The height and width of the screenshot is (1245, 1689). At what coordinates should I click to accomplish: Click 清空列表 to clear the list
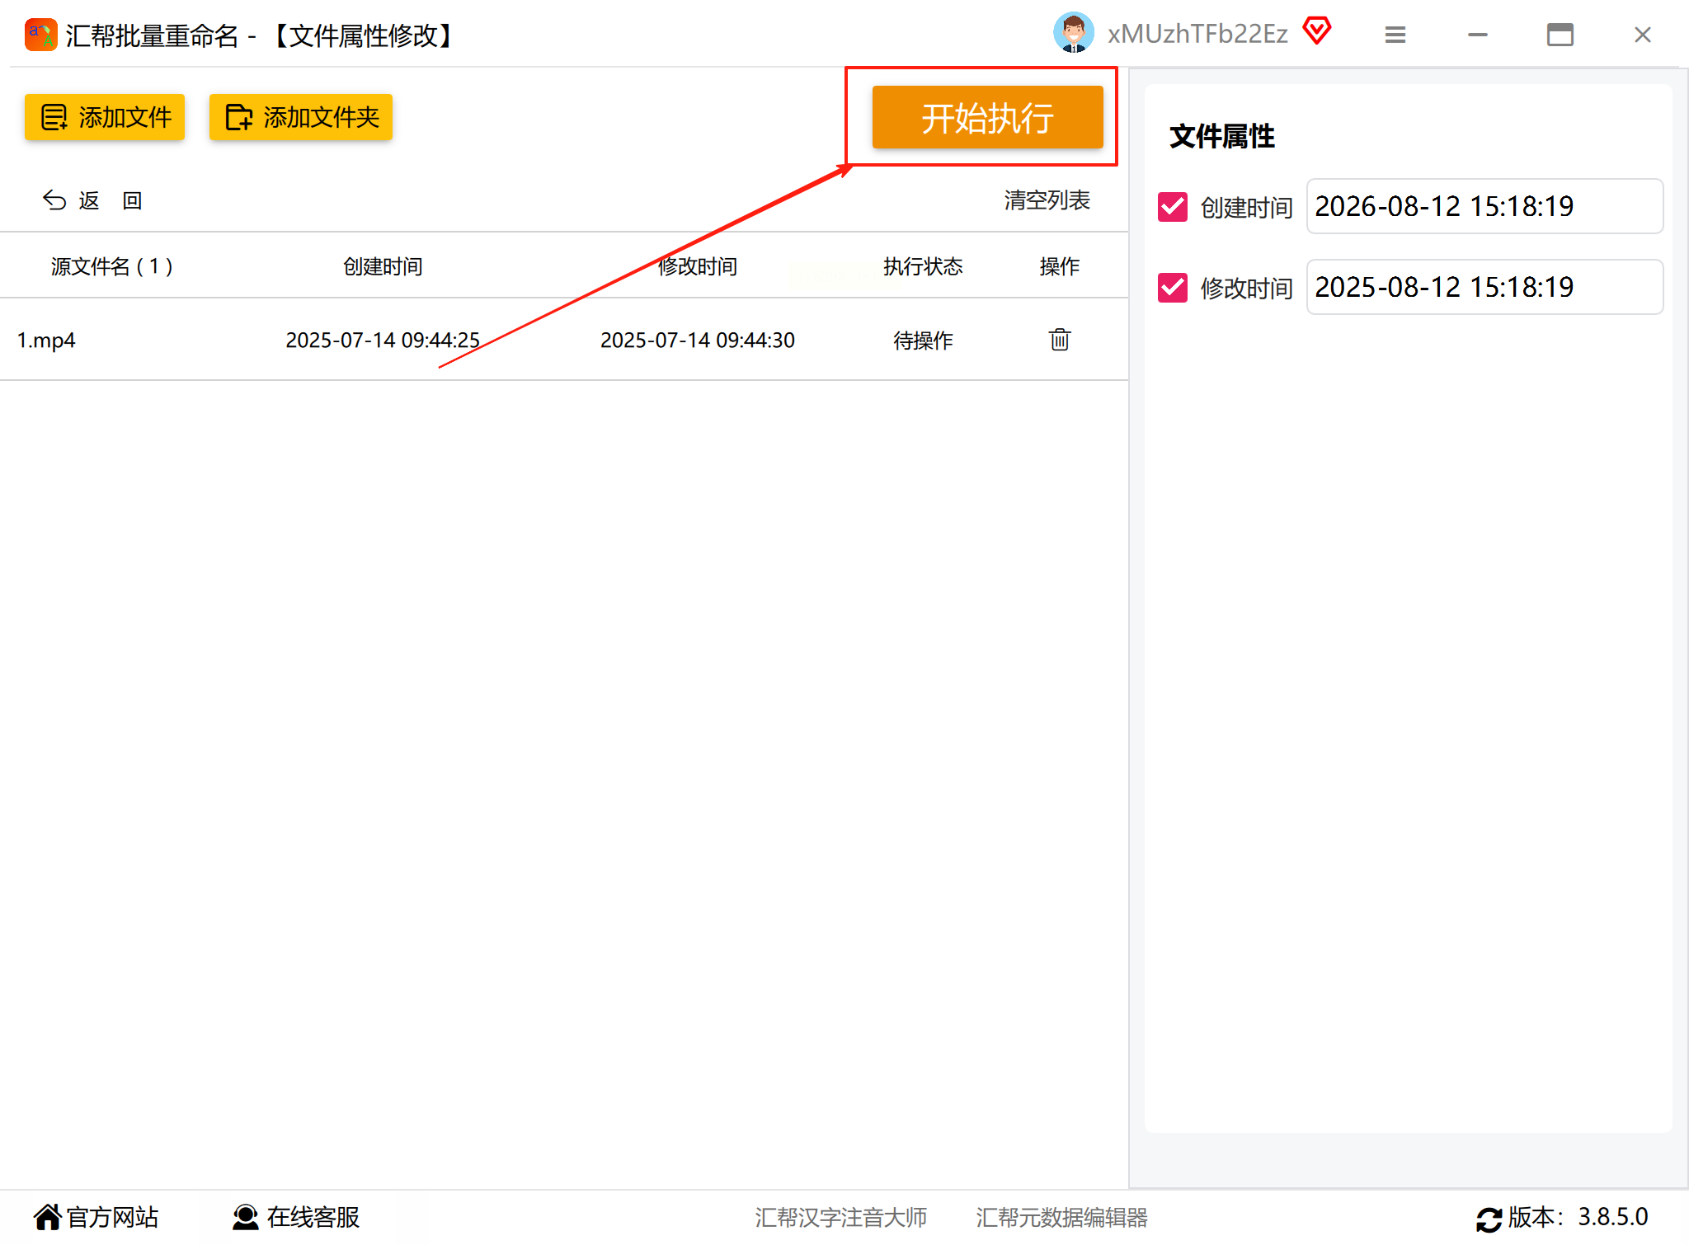pyautogui.click(x=1047, y=200)
